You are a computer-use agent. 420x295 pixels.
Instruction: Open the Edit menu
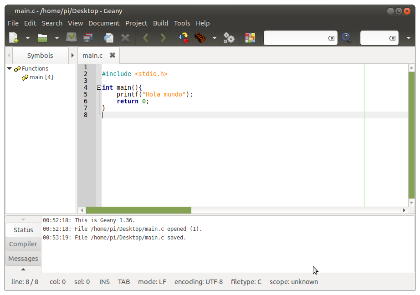click(x=30, y=23)
